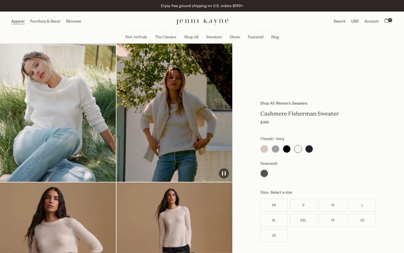Go to New Arrivals
The image size is (404, 253).
click(x=136, y=37)
